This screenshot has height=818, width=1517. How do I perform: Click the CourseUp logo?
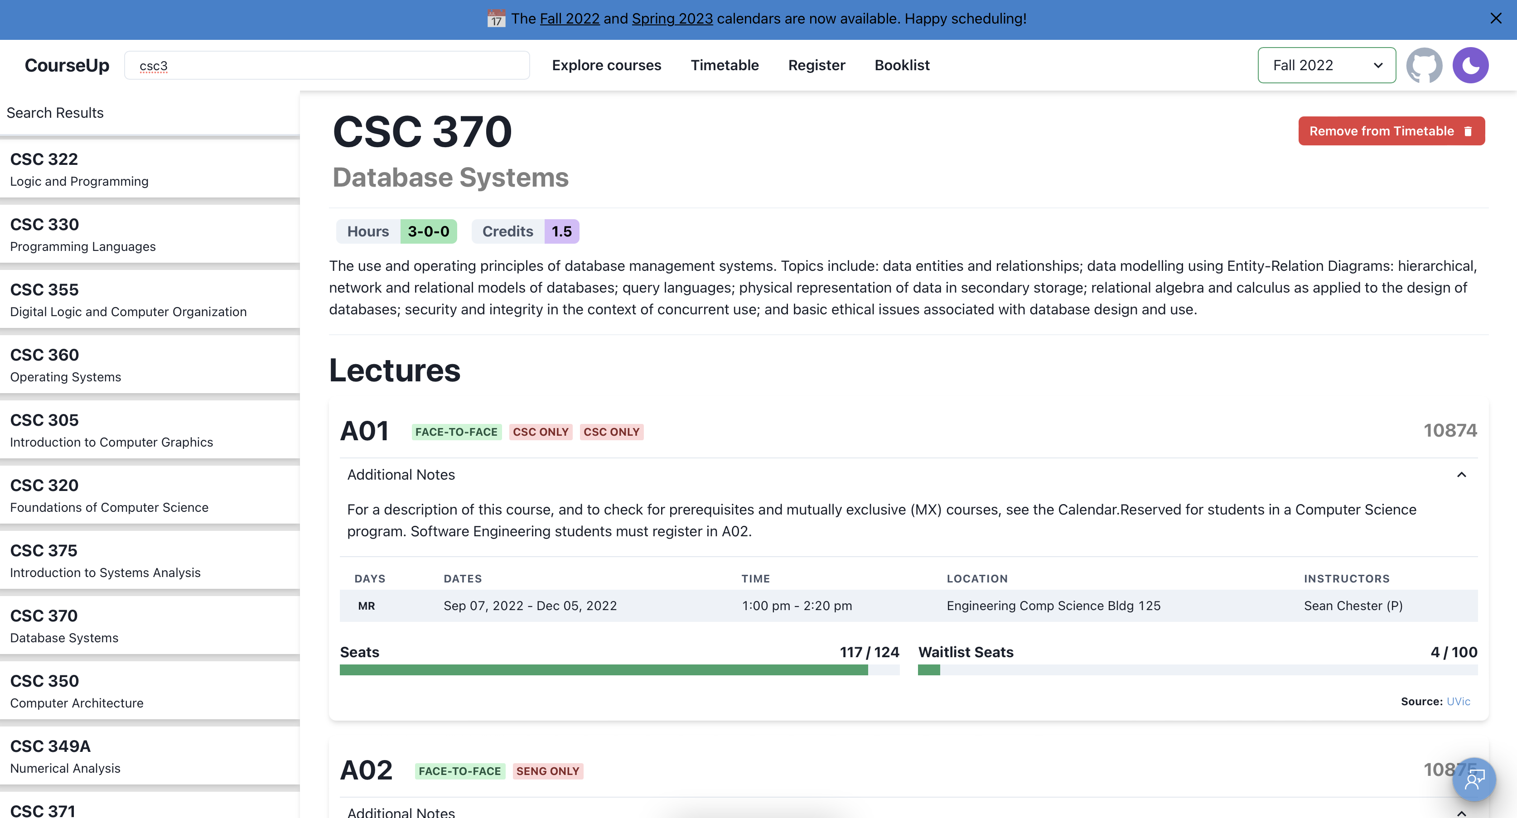[67, 65]
